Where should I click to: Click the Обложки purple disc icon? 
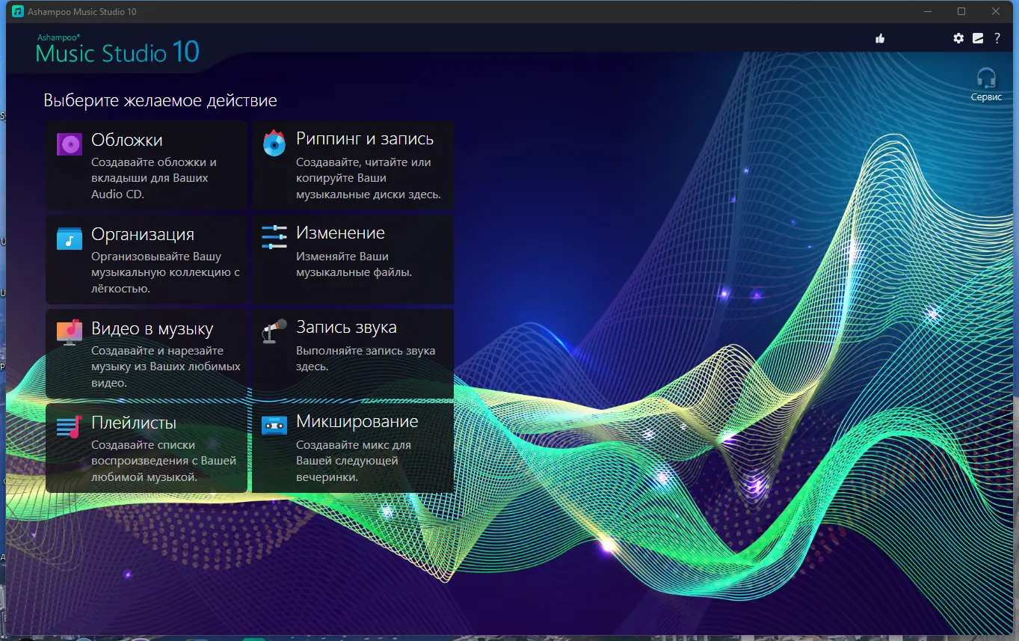[x=69, y=144]
